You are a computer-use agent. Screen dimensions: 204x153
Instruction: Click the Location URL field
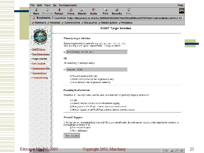pyautogui.click(x=124, y=18)
